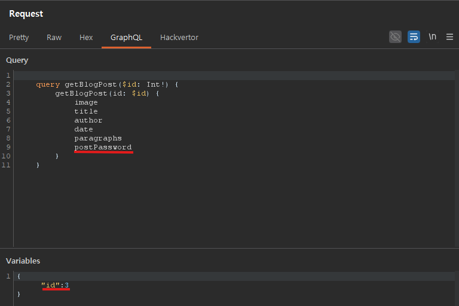The image size is (459, 306).
Task: Open the hamburger options menu
Action: (x=449, y=37)
